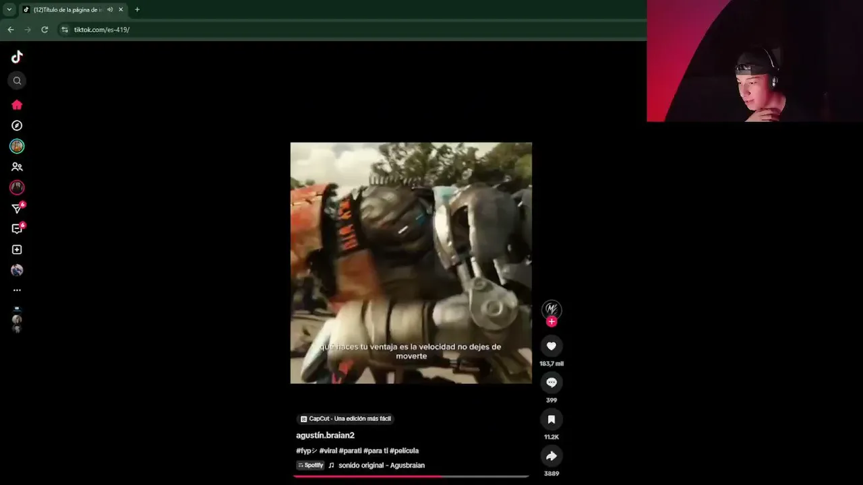Close the TikTok browser tab
Viewport: 863px width, 485px height.
[121, 9]
